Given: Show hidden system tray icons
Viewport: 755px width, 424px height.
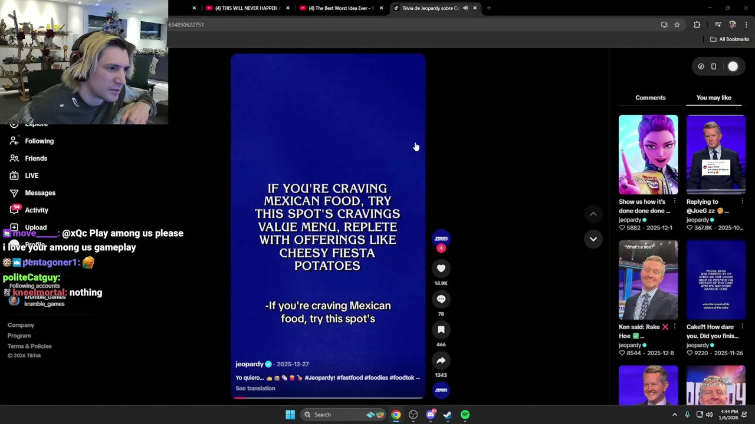Looking at the screenshot, I should [x=674, y=415].
